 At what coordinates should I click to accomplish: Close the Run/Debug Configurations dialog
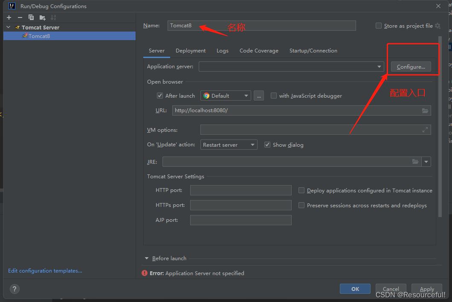click(438, 6)
